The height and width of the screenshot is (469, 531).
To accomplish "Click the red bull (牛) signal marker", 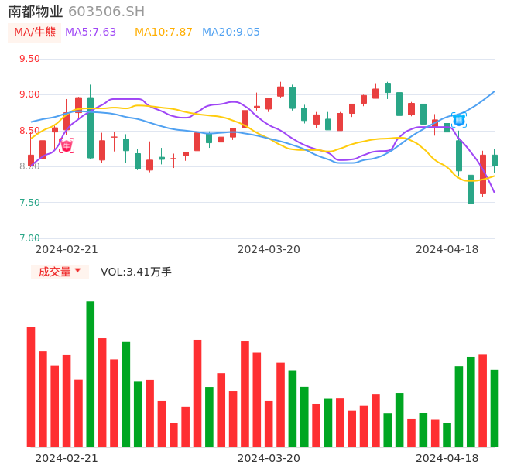I will point(67,146).
